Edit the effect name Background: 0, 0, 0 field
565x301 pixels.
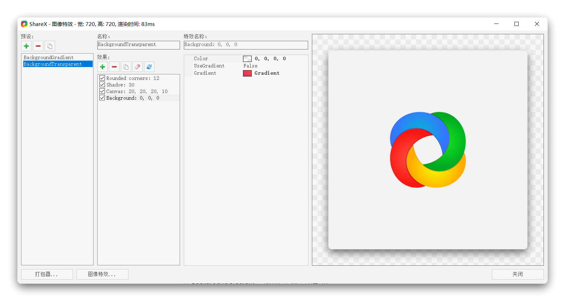[x=246, y=45]
